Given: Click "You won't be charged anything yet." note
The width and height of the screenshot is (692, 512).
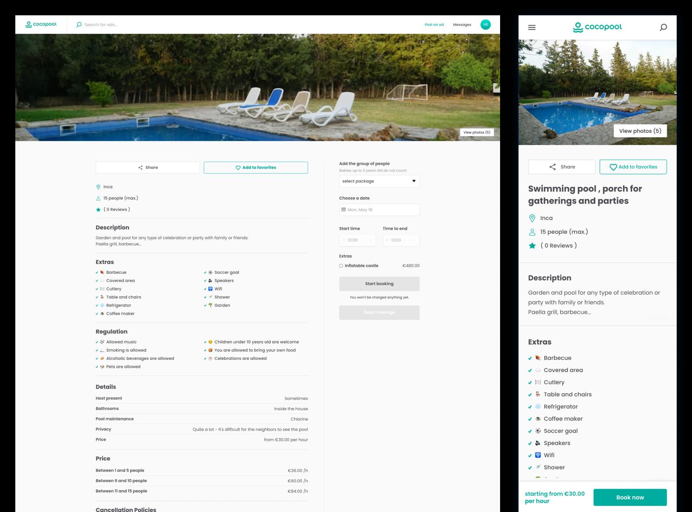Looking at the screenshot, I should point(379,298).
